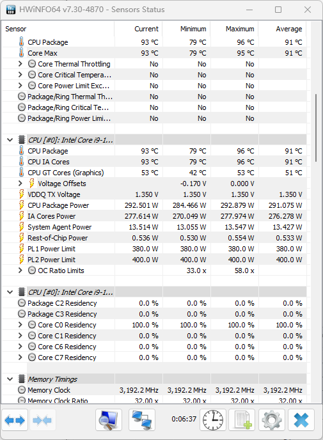The image size is (323, 440).
Task: Select the VDDQ TX Voltage row
Action: 154,194
